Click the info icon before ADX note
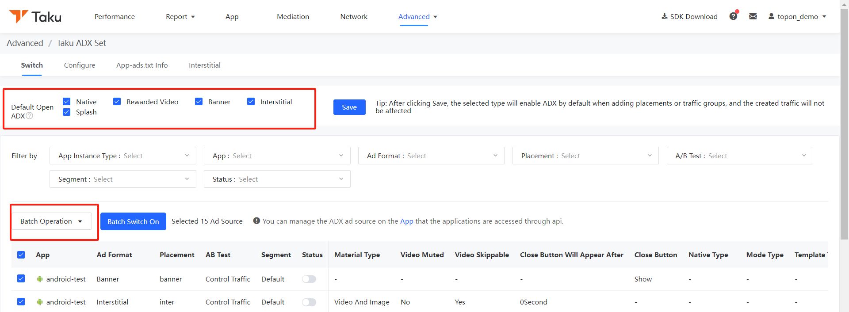Screen dimensions: 849x312 [x=256, y=221]
